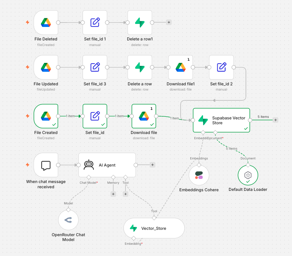Viewport: 292px width, 256px height.
Task: Open the File Deleted Google Drive trigger node
Action: click(46, 22)
